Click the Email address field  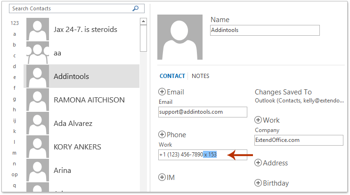203,112
